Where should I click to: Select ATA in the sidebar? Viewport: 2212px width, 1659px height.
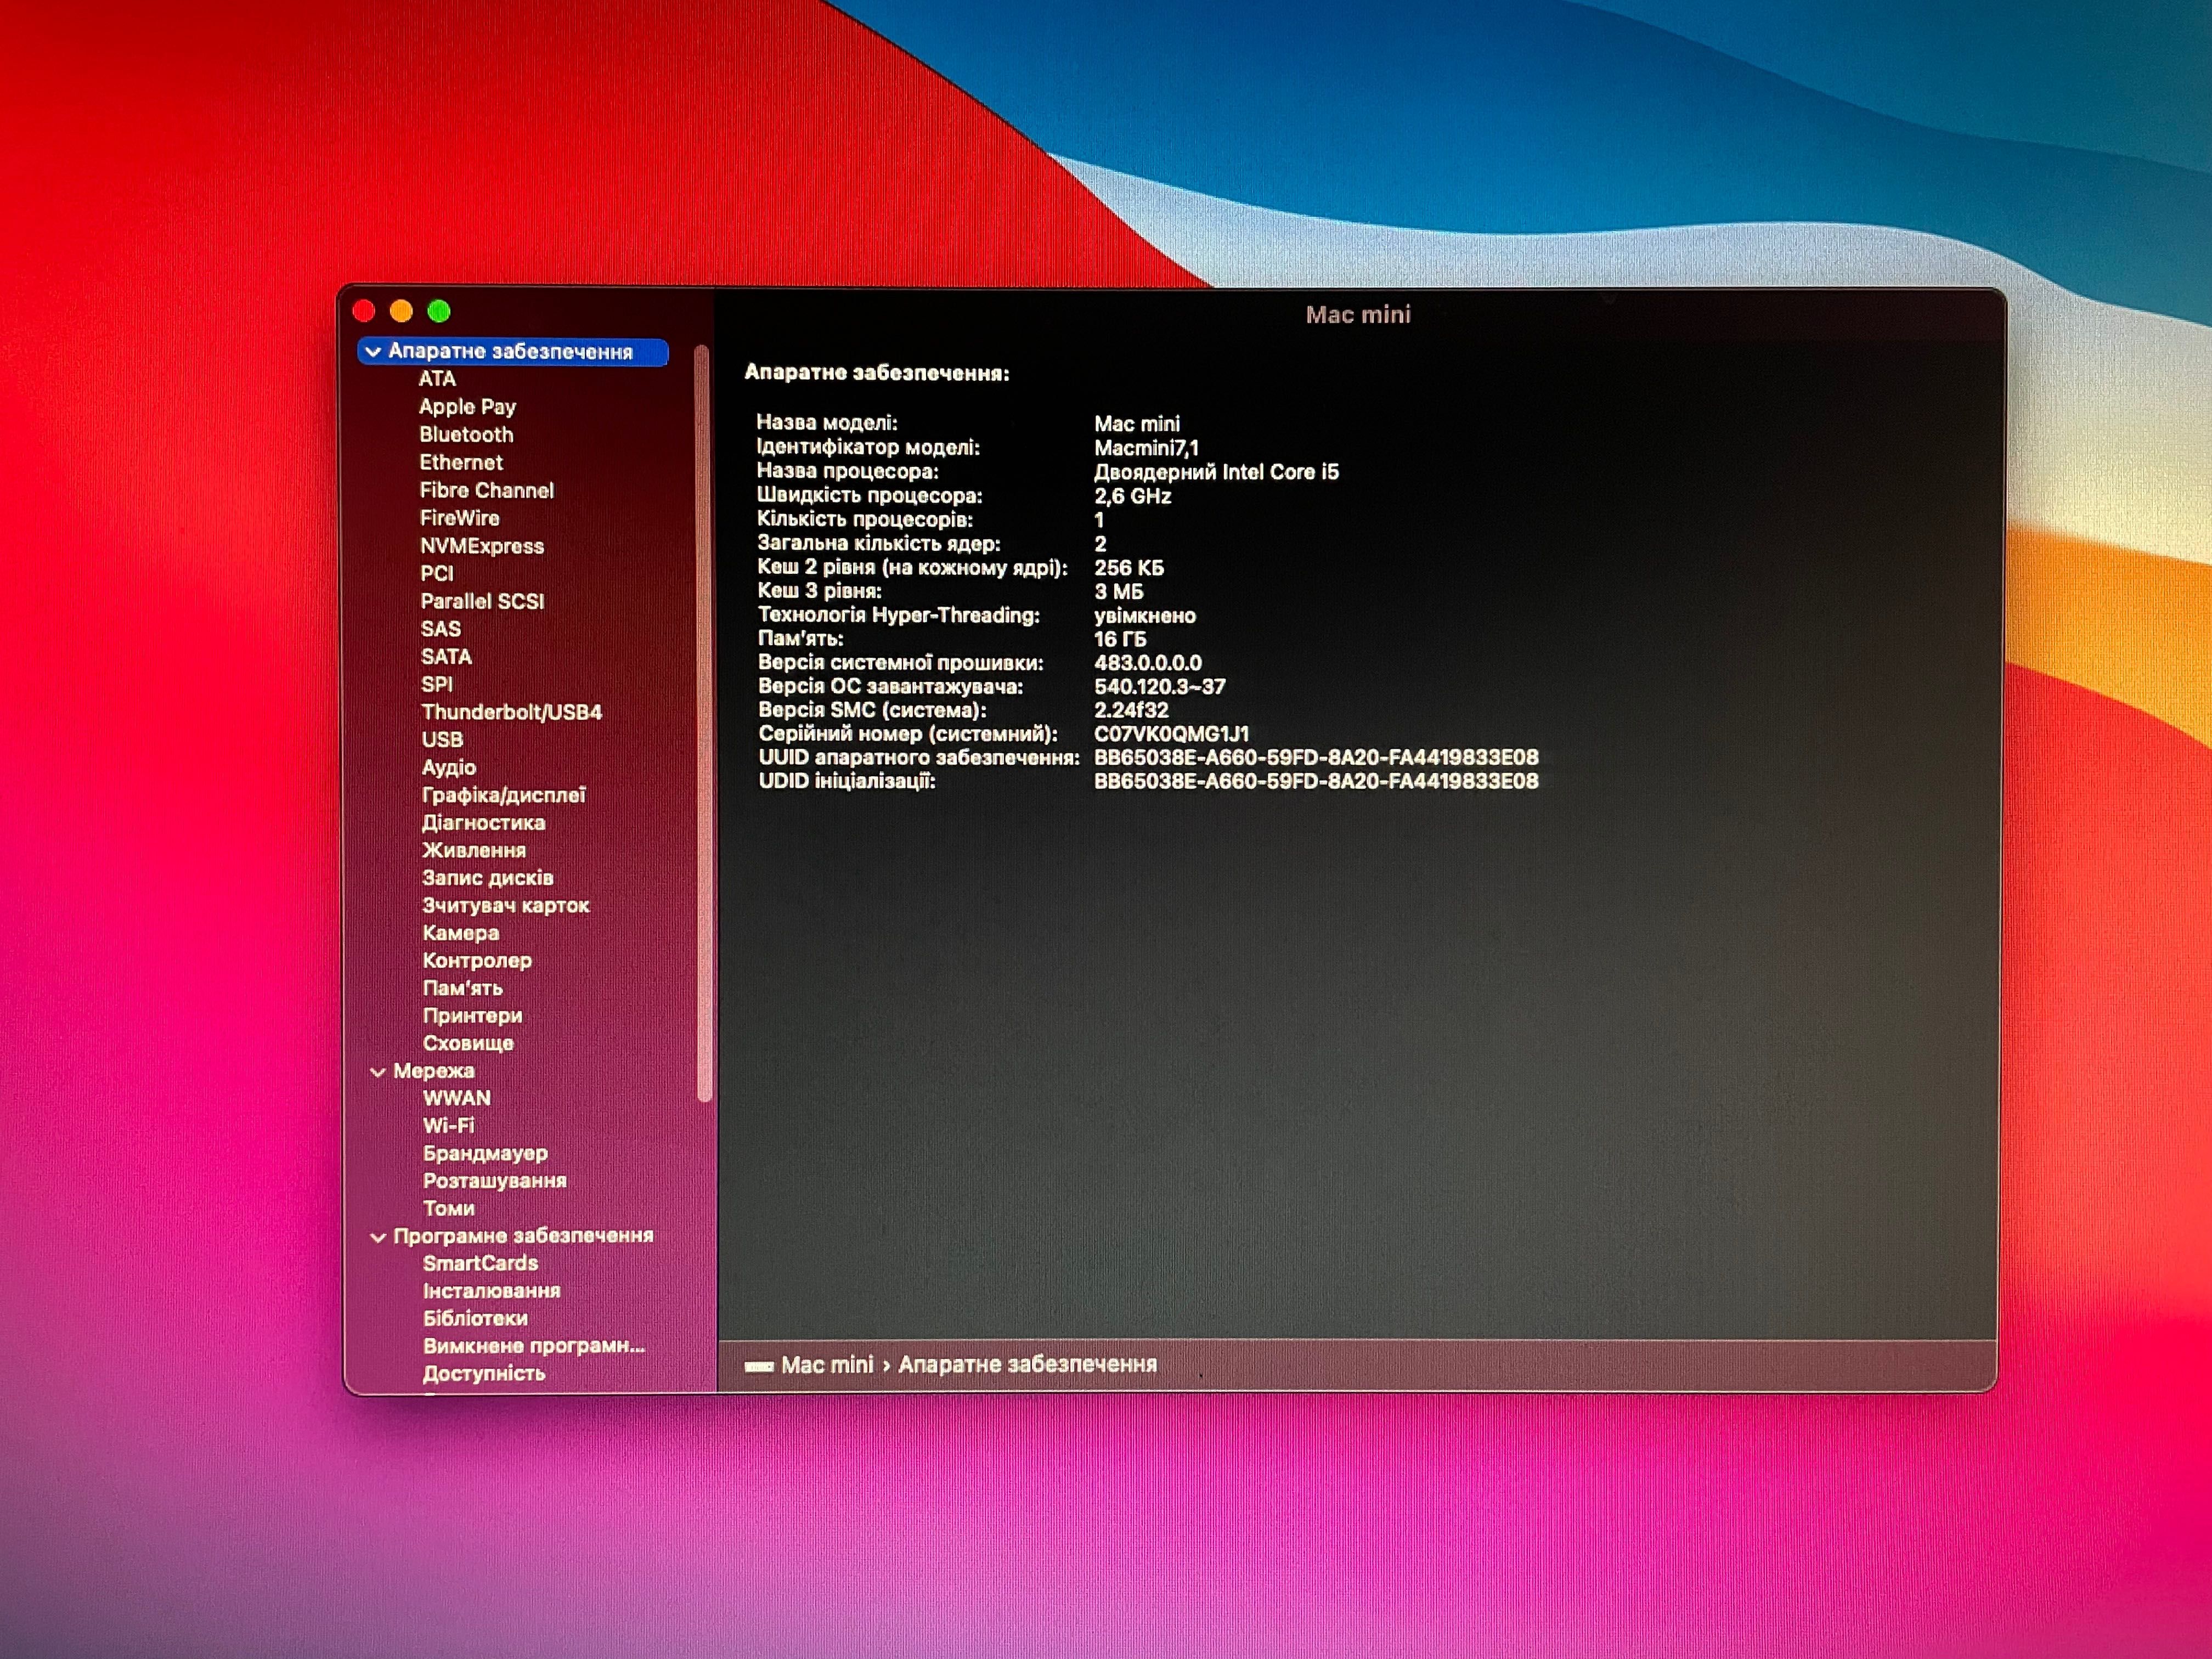437,379
